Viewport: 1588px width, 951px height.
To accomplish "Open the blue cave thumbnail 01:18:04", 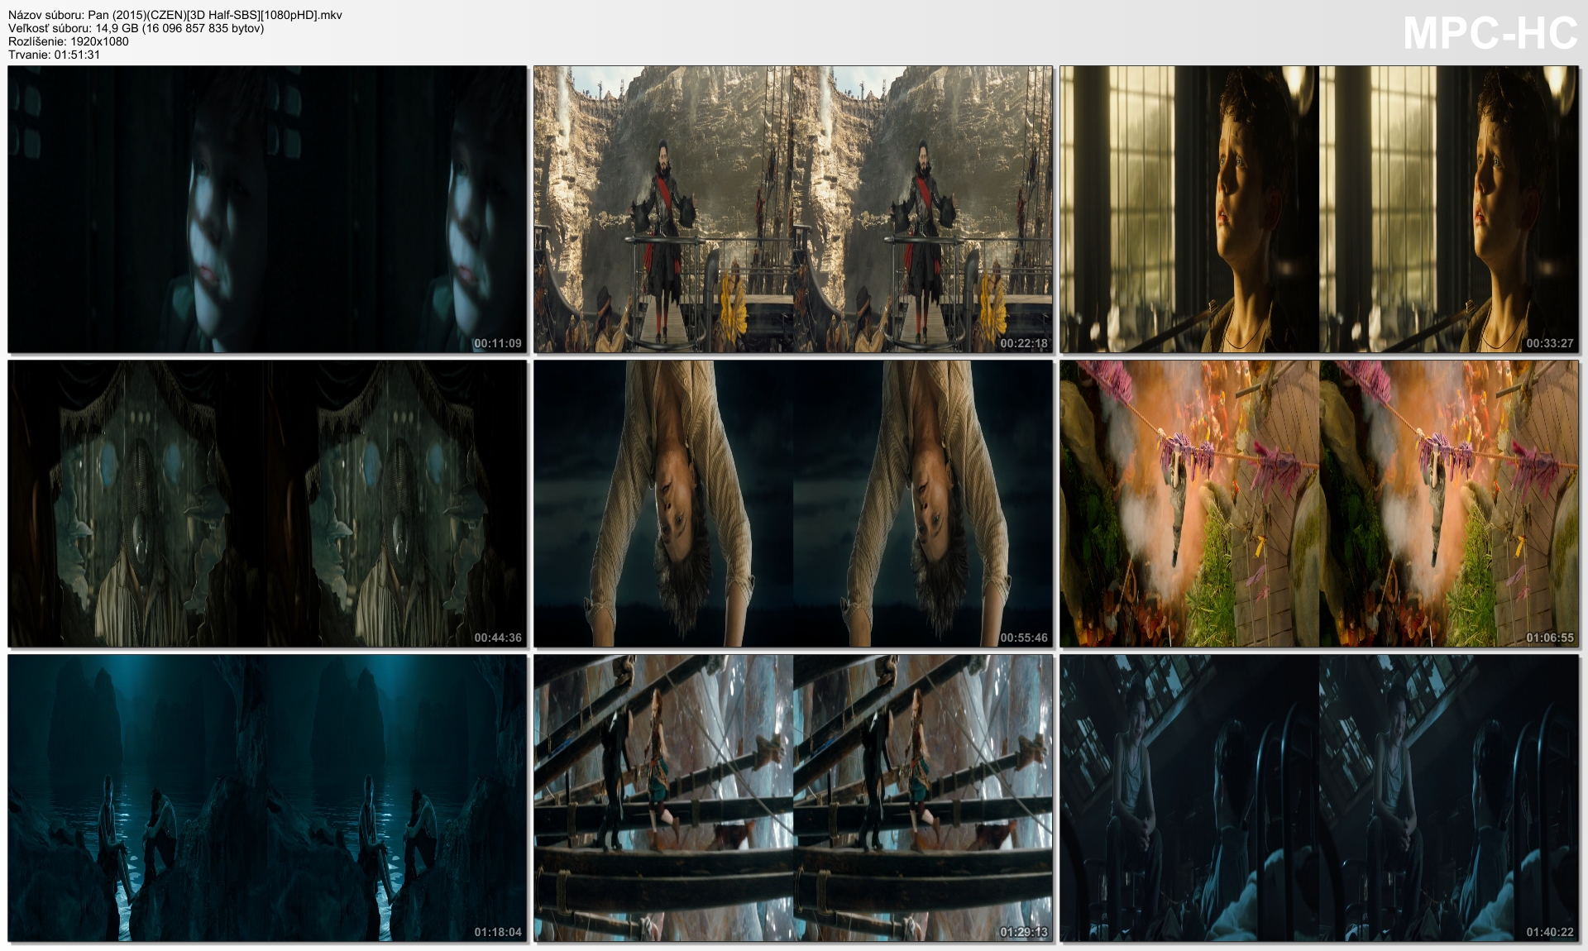I will (x=267, y=798).
